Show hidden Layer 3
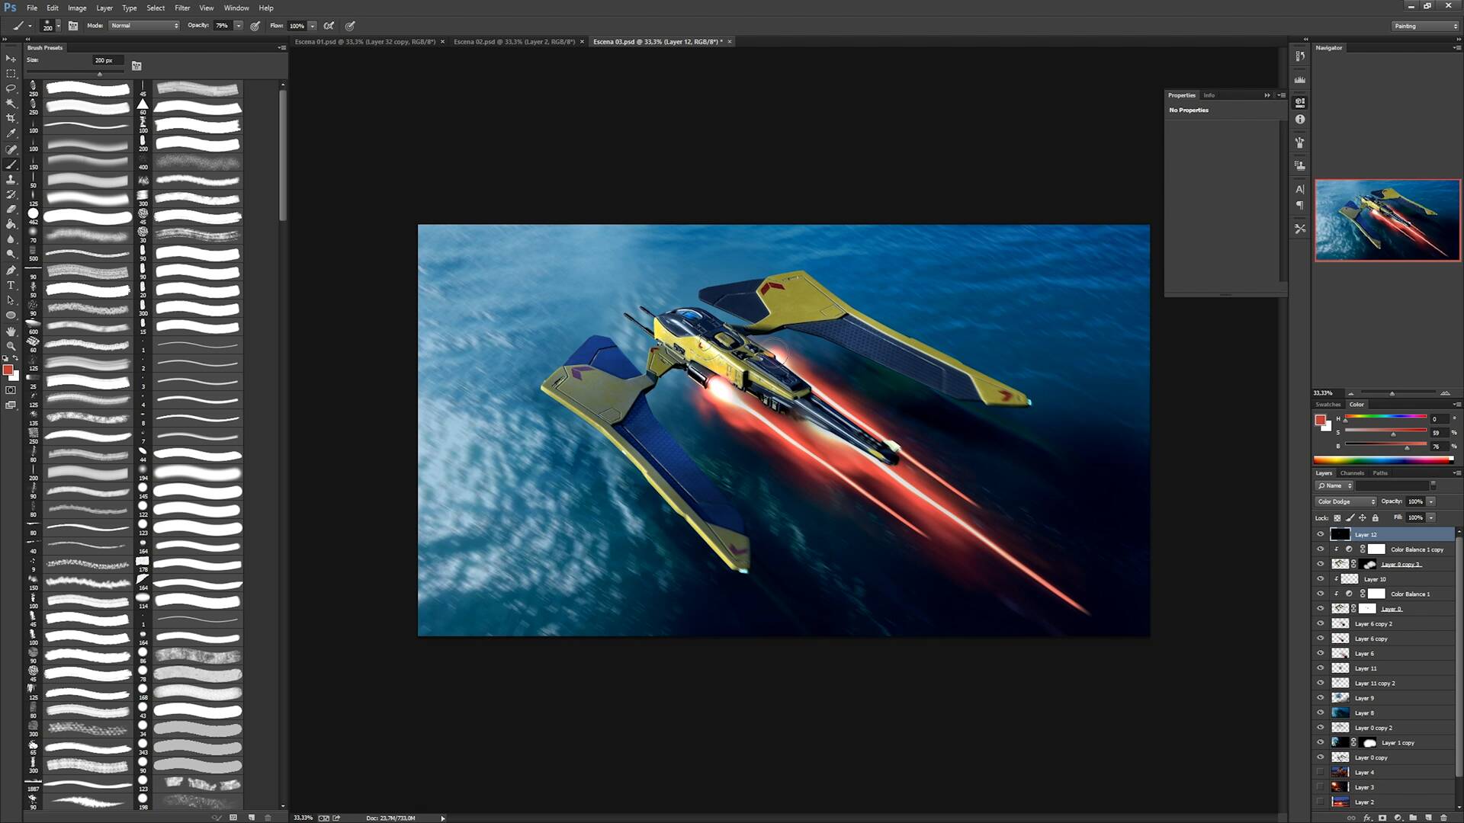 1321,787
